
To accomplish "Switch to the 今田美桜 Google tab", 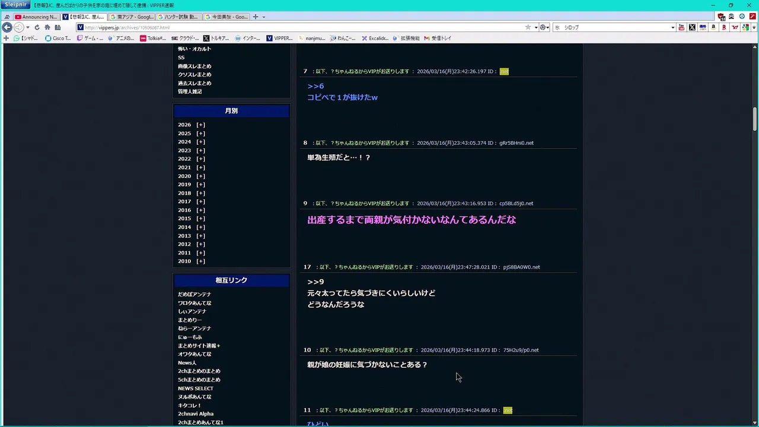I will pos(227,17).
